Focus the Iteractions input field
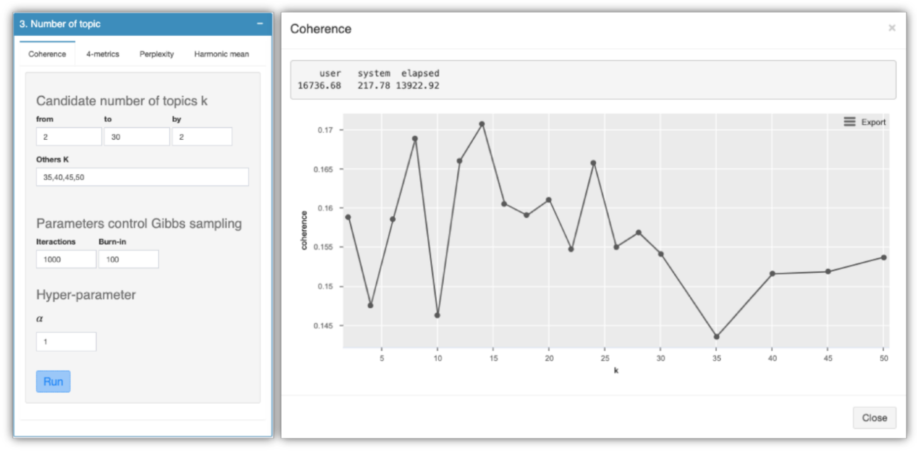Screen dimensions: 917x451 66,259
